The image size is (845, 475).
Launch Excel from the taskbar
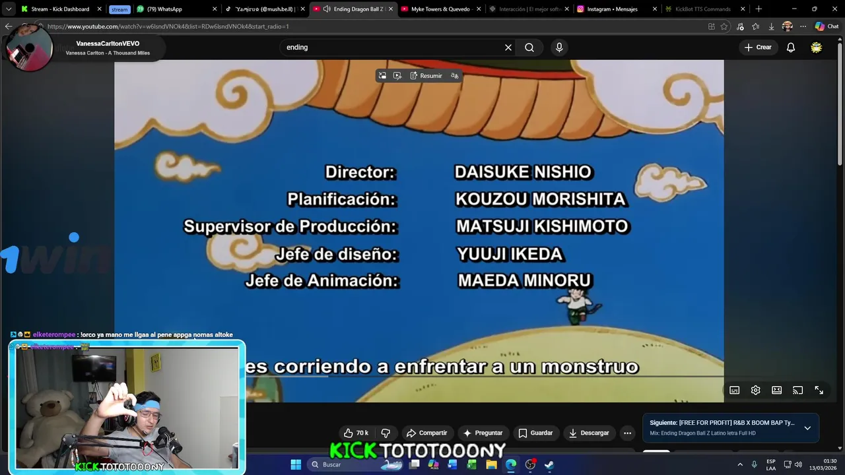471,464
